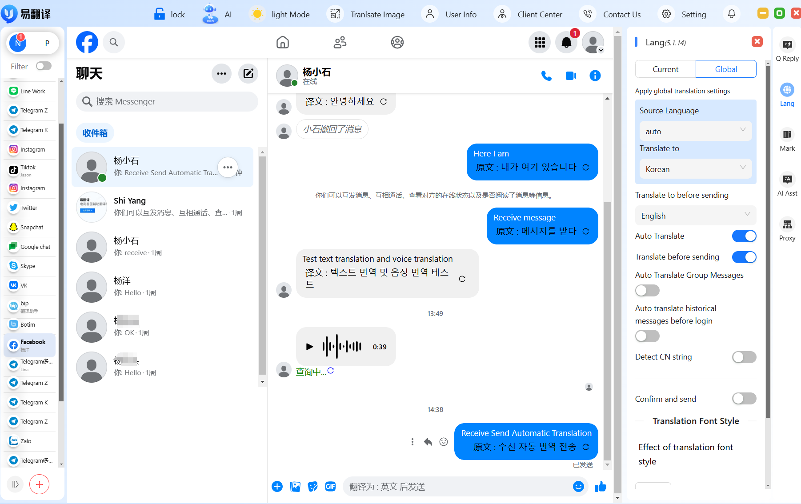Disable Auto Translate switch

coord(744,236)
